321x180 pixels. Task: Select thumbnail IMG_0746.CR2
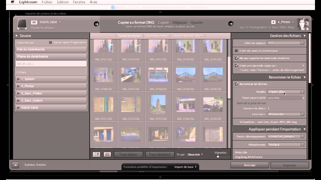pos(103,75)
